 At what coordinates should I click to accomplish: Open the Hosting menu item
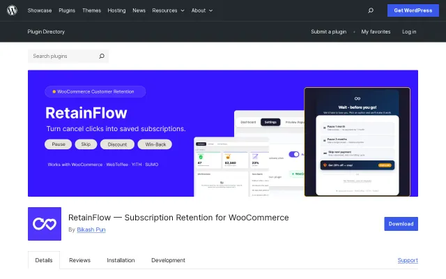[x=116, y=10]
